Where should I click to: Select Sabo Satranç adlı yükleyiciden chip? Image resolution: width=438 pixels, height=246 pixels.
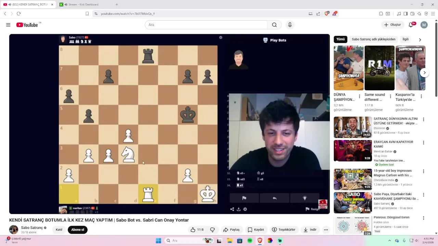373,39
